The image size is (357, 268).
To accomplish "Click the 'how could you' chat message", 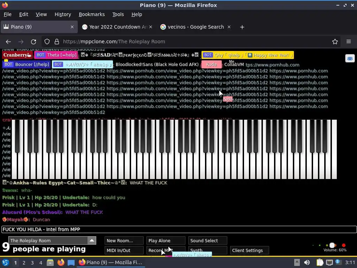I will pos(109,198).
